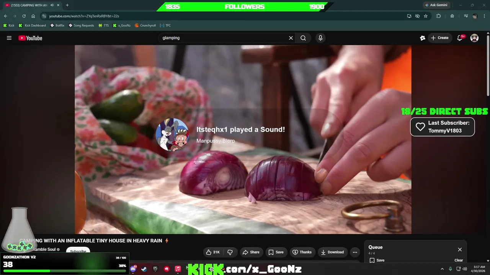This screenshot has width=490, height=275.
Task: Click the Create button
Action: coord(440,38)
